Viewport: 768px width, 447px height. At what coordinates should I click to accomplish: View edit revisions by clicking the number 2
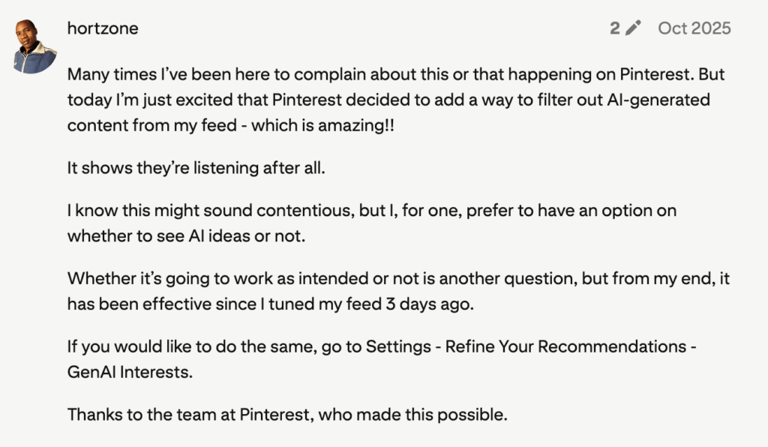pyautogui.click(x=615, y=27)
